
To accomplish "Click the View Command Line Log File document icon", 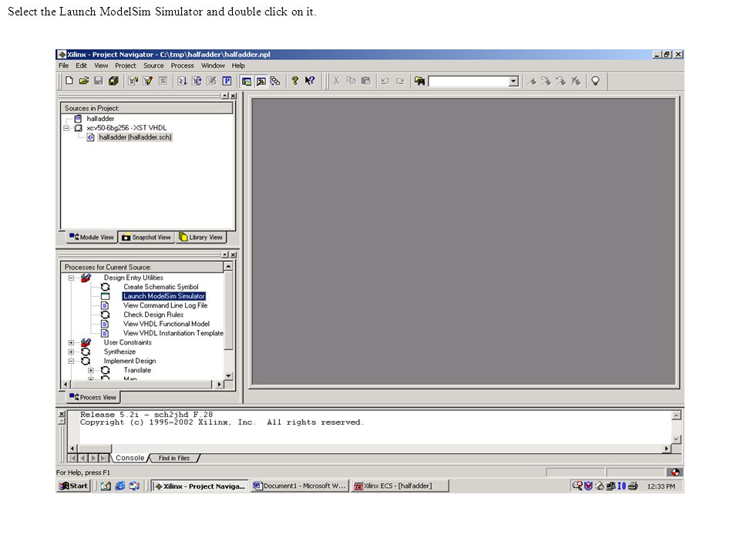I will (x=106, y=305).
